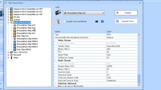Click the blue icon beside iPhone&iPad 480p MPEG4
Screen dimensions: 161x90
pos(15,44)
